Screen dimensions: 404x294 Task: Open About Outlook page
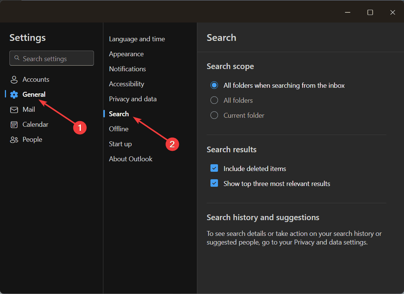click(130, 159)
